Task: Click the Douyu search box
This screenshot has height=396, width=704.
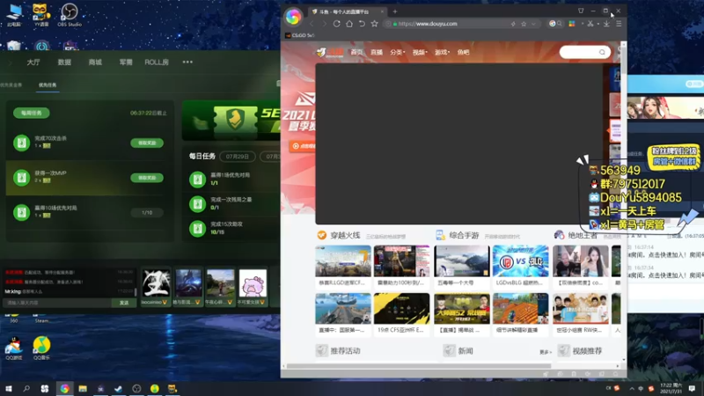Action: [x=584, y=53]
